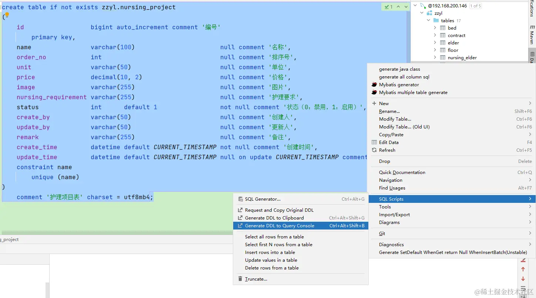Go to next highlighted problem arrow
Screen dimensions: 536x298
coord(406,7)
